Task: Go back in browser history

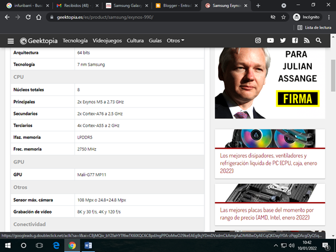Action: click(7, 17)
